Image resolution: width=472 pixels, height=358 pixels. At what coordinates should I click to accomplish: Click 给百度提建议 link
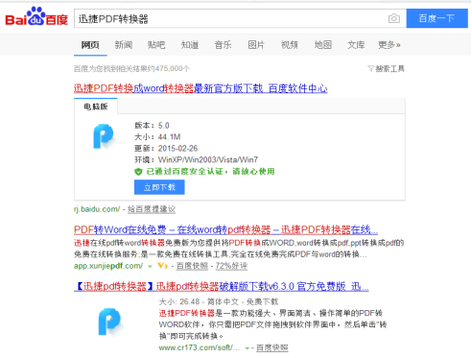tap(152, 209)
